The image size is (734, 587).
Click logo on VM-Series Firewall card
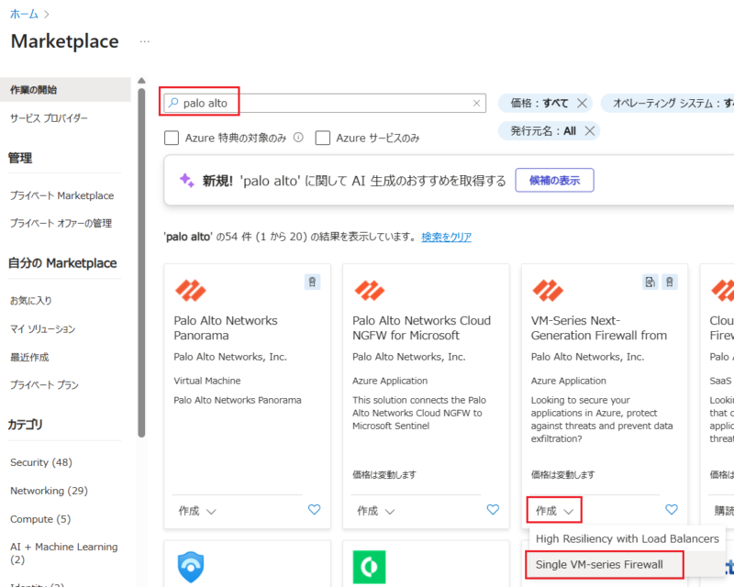coord(548,290)
